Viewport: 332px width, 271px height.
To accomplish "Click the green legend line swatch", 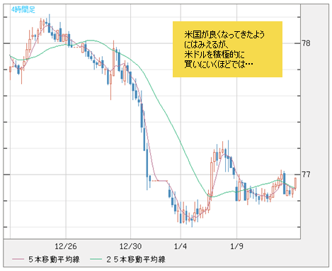I will [96, 260].
